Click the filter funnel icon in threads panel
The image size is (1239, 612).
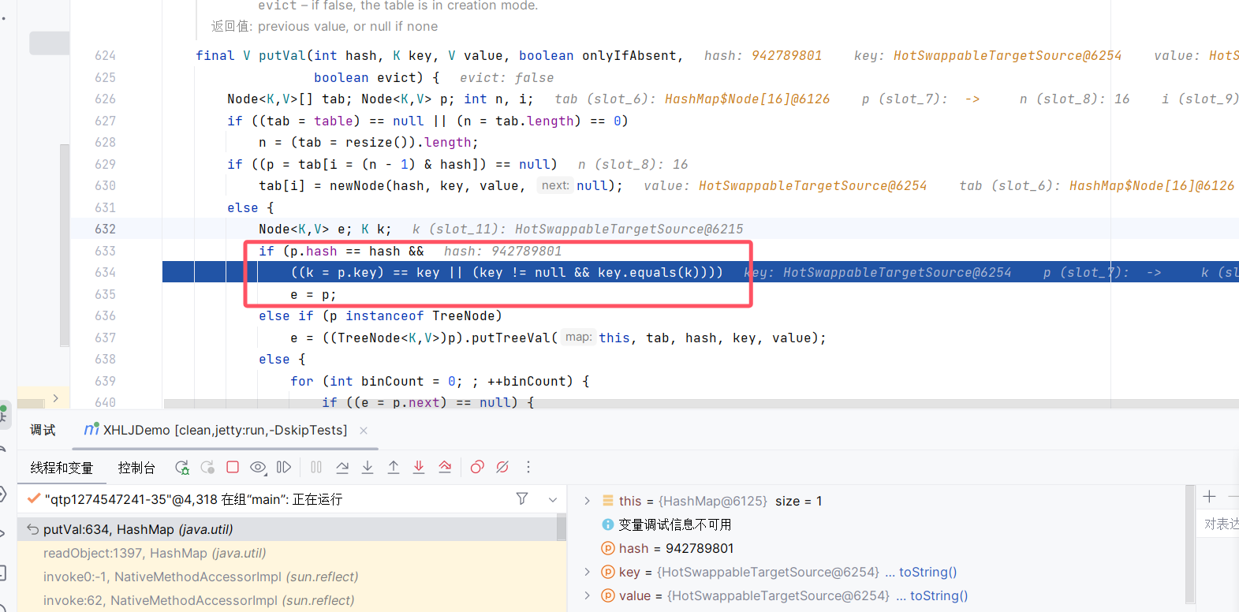point(522,498)
